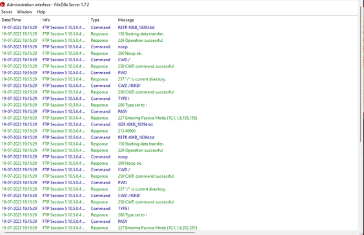Select the response message "213 40960"

click(126, 131)
